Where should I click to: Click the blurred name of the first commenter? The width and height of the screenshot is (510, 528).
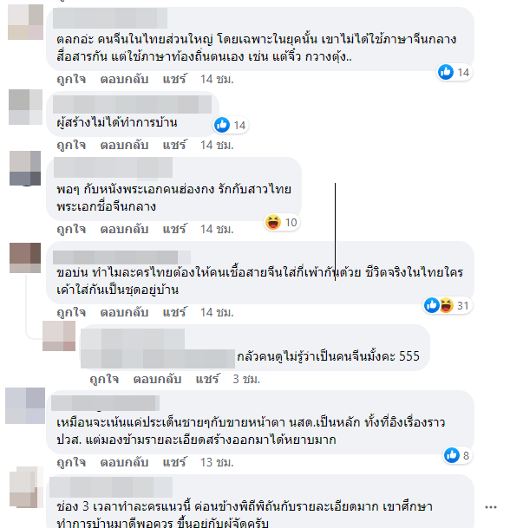coord(110,18)
